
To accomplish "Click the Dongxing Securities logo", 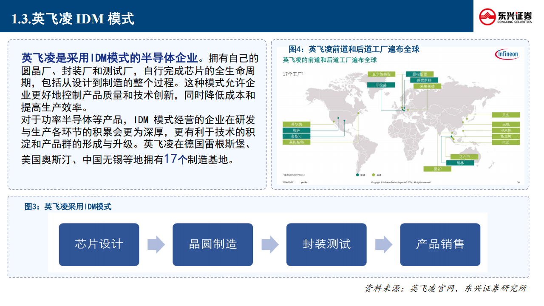I will tap(505, 17).
